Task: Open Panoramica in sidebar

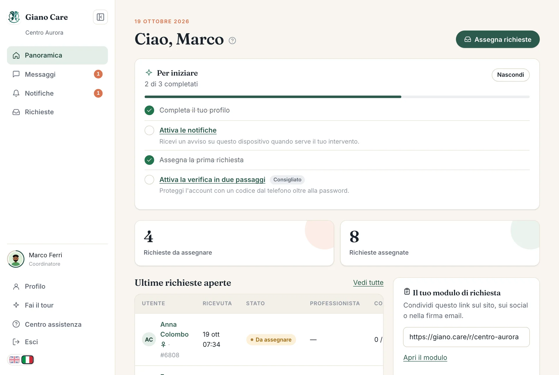Action: (x=57, y=55)
